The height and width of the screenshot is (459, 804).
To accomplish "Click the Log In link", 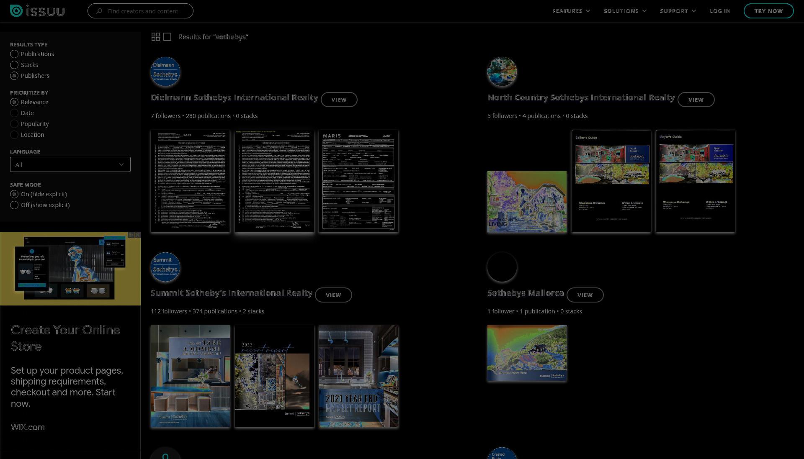I will click(720, 11).
